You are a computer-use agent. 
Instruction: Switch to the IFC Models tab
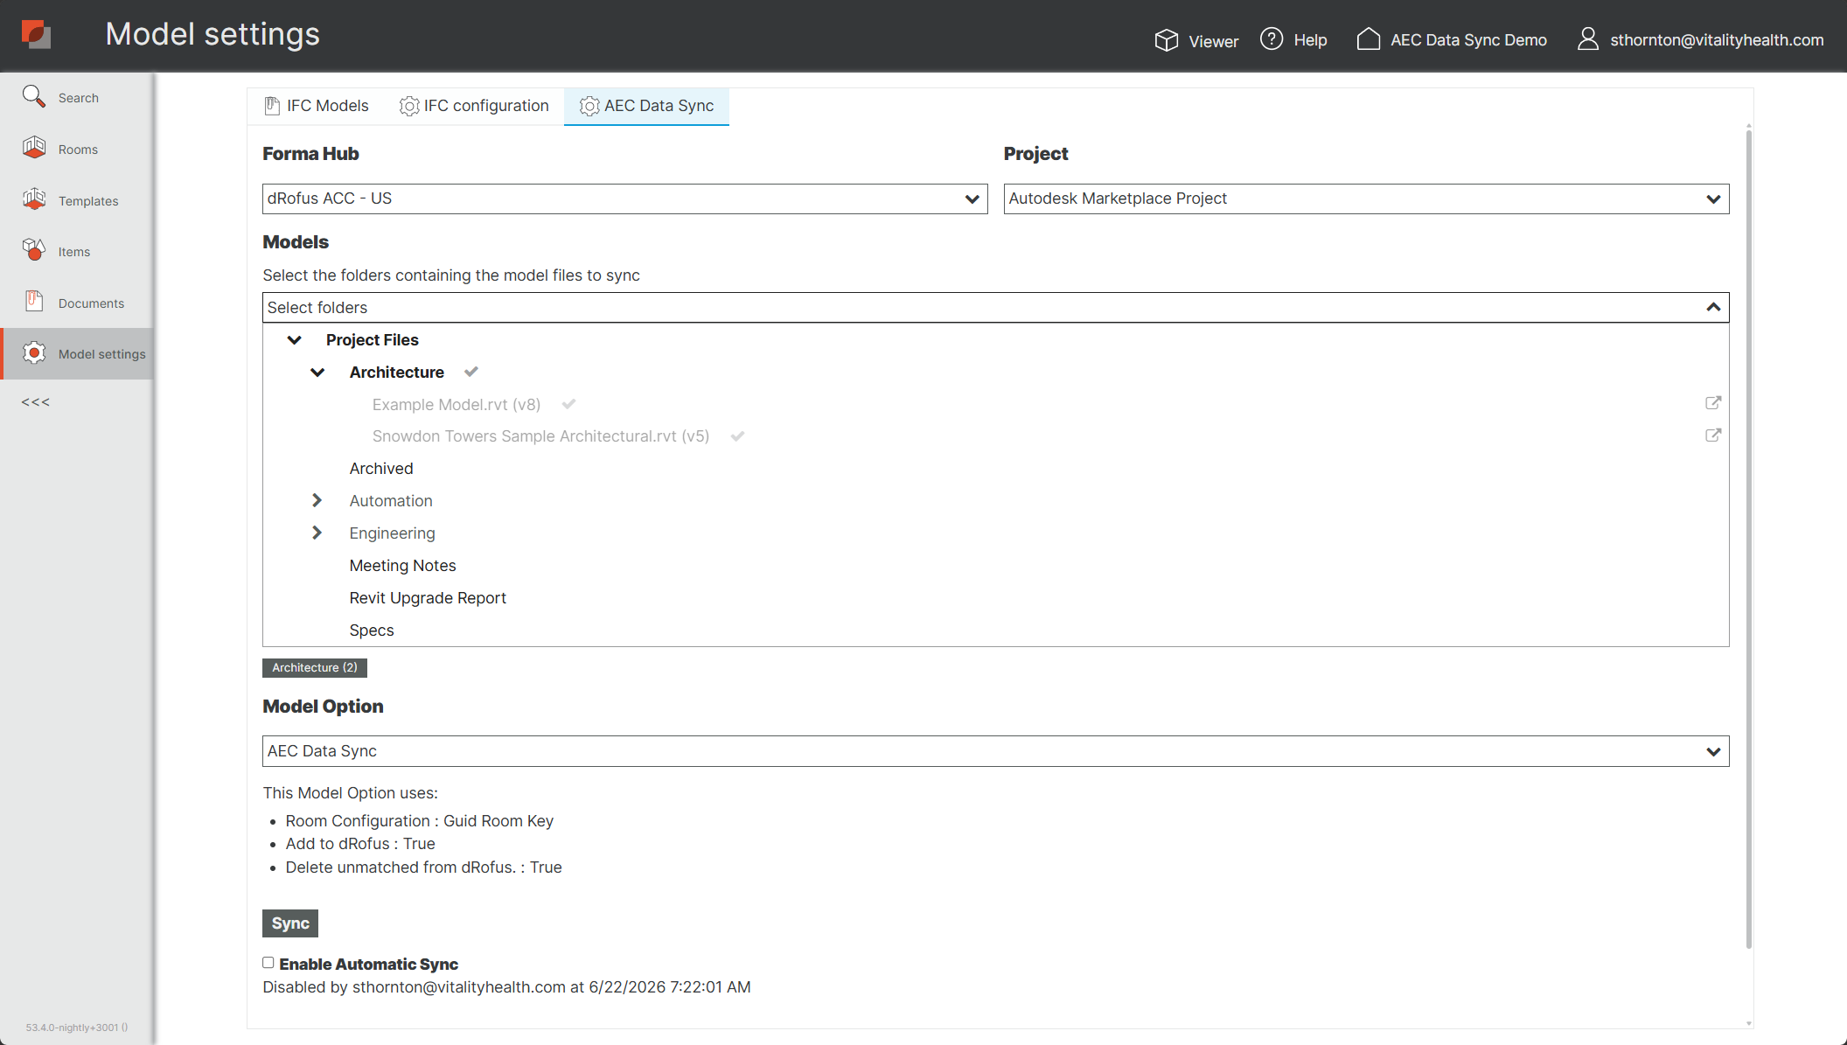pos(317,106)
